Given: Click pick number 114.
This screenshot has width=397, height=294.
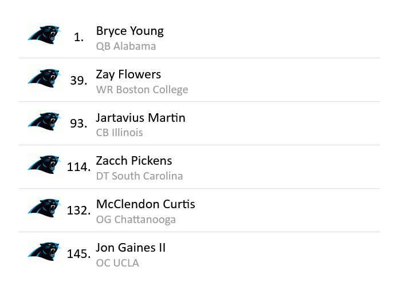Looking at the screenshot, I should pyautogui.click(x=78, y=167).
